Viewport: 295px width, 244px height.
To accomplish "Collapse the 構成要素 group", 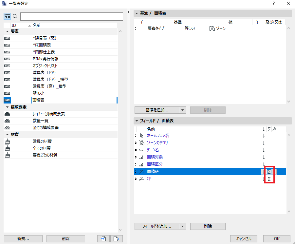I will coord(7,107).
